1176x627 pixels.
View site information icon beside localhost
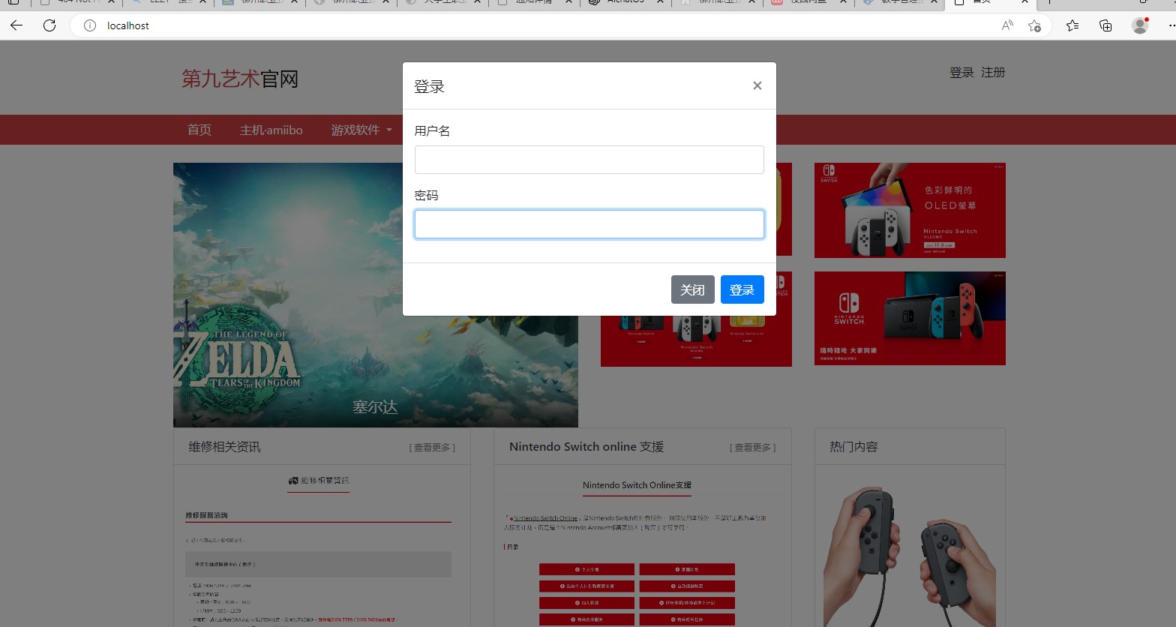pyautogui.click(x=90, y=25)
